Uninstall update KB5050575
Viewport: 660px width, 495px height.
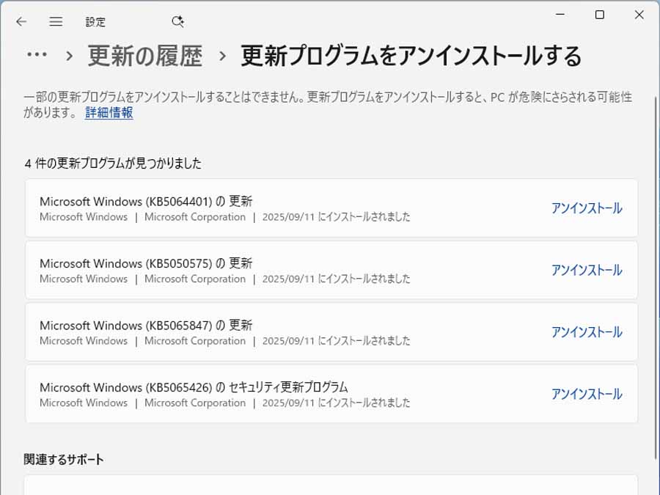pyautogui.click(x=587, y=270)
